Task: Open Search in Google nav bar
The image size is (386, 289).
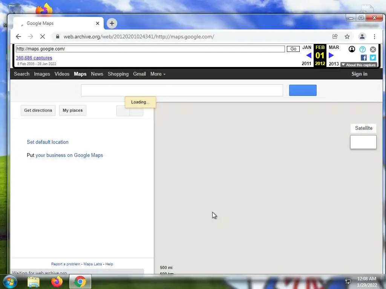Action: [21, 74]
